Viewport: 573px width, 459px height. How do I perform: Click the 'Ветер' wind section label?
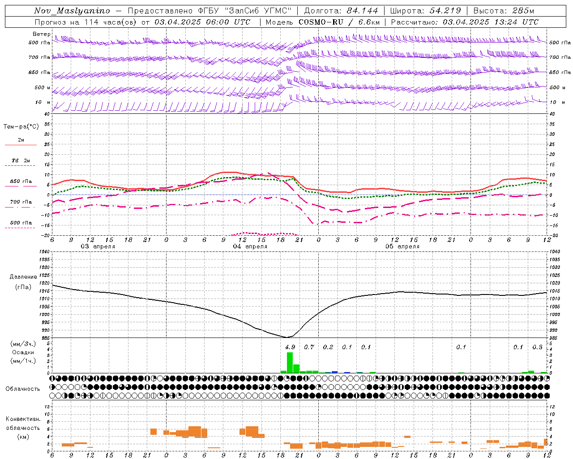click(42, 34)
